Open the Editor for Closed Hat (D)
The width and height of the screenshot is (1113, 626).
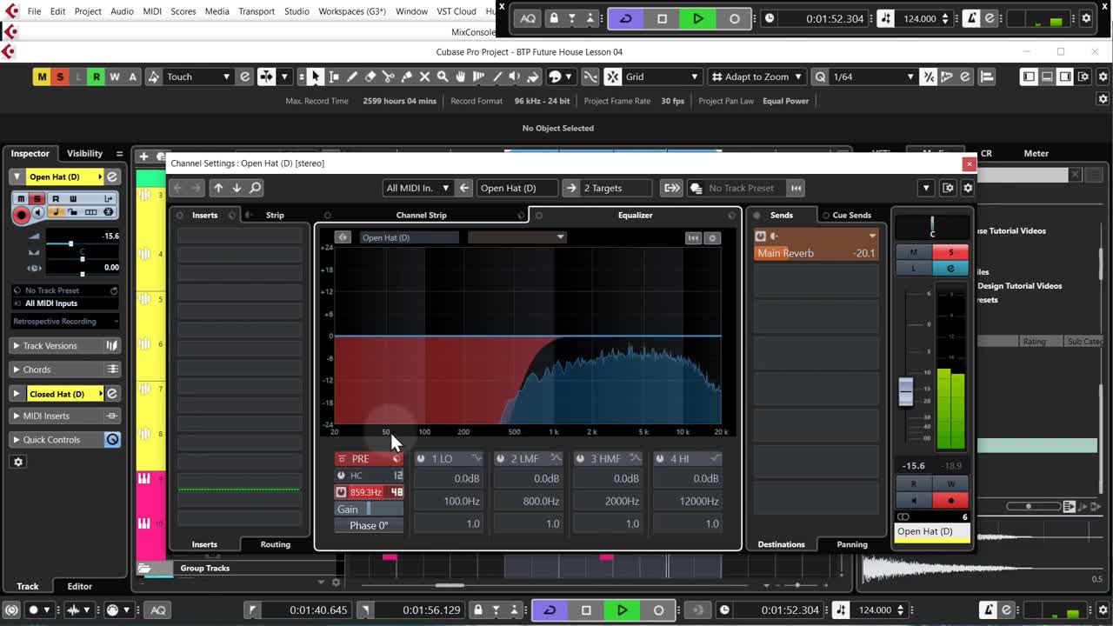(x=111, y=394)
